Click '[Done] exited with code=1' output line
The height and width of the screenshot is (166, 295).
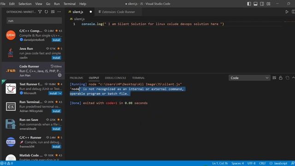[109, 103]
